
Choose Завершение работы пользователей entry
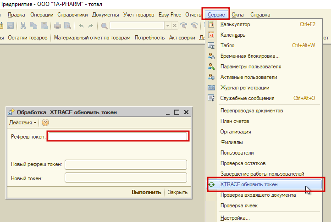[x=264, y=174]
